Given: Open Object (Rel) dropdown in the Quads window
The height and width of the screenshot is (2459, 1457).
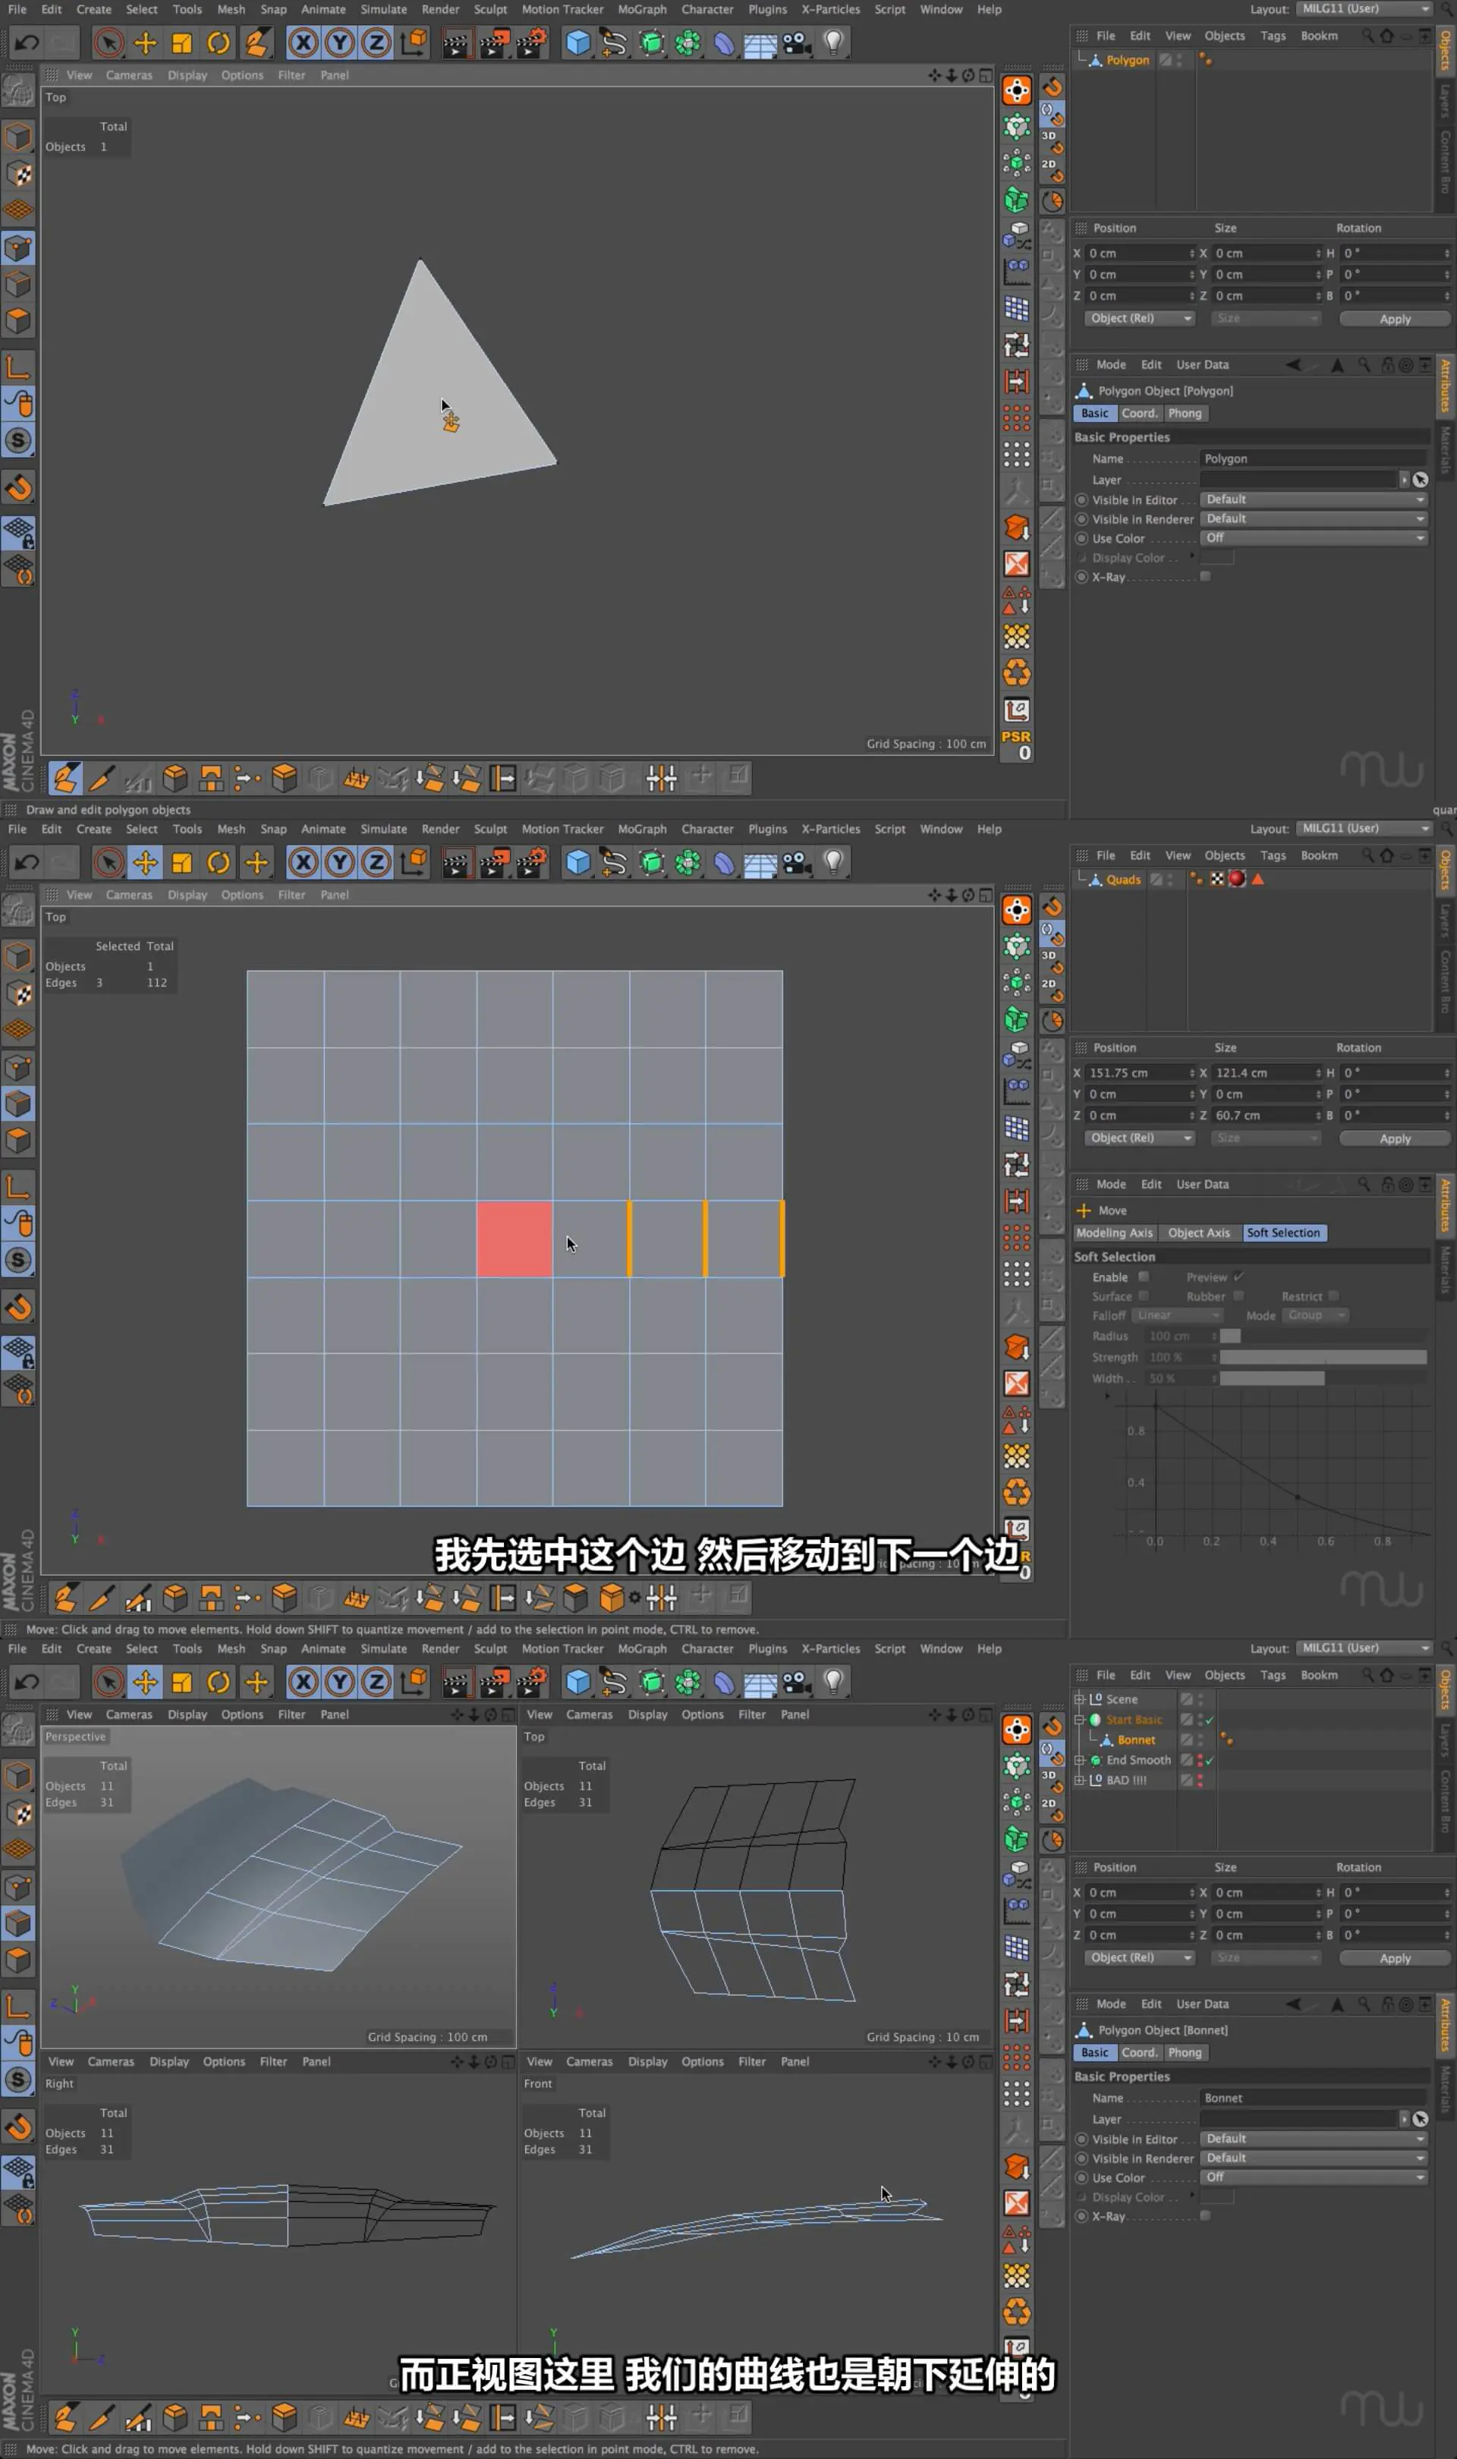Looking at the screenshot, I should [1140, 1137].
